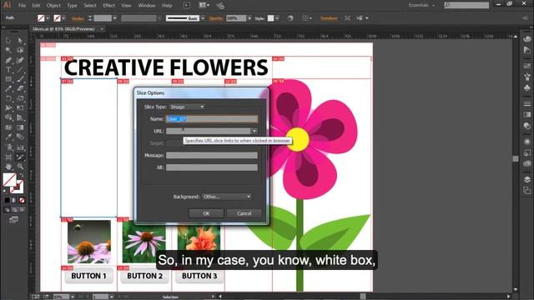Select the Rotate tool
534x300 pixels.
[8, 98]
